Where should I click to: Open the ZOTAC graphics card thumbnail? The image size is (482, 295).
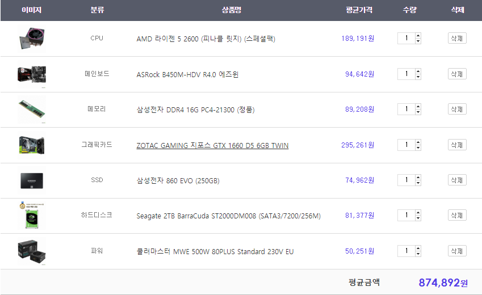(32, 145)
